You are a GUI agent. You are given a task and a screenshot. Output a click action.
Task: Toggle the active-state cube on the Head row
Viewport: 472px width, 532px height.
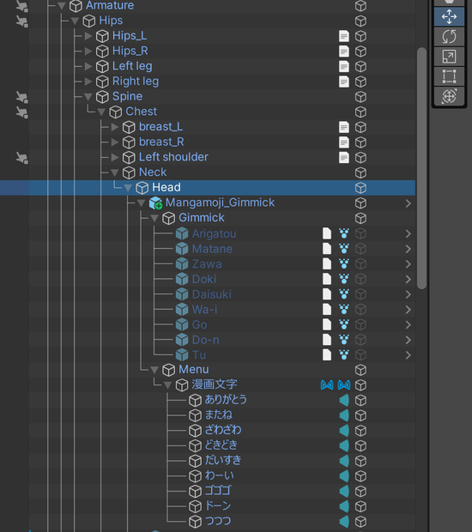(360, 188)
